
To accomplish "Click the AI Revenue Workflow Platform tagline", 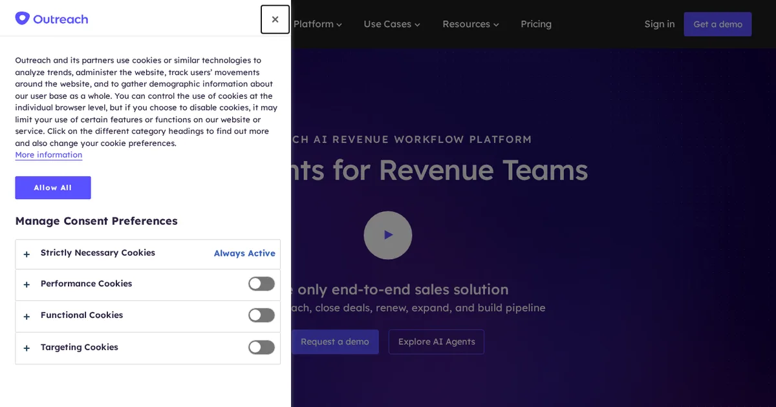I will point(411,140).
